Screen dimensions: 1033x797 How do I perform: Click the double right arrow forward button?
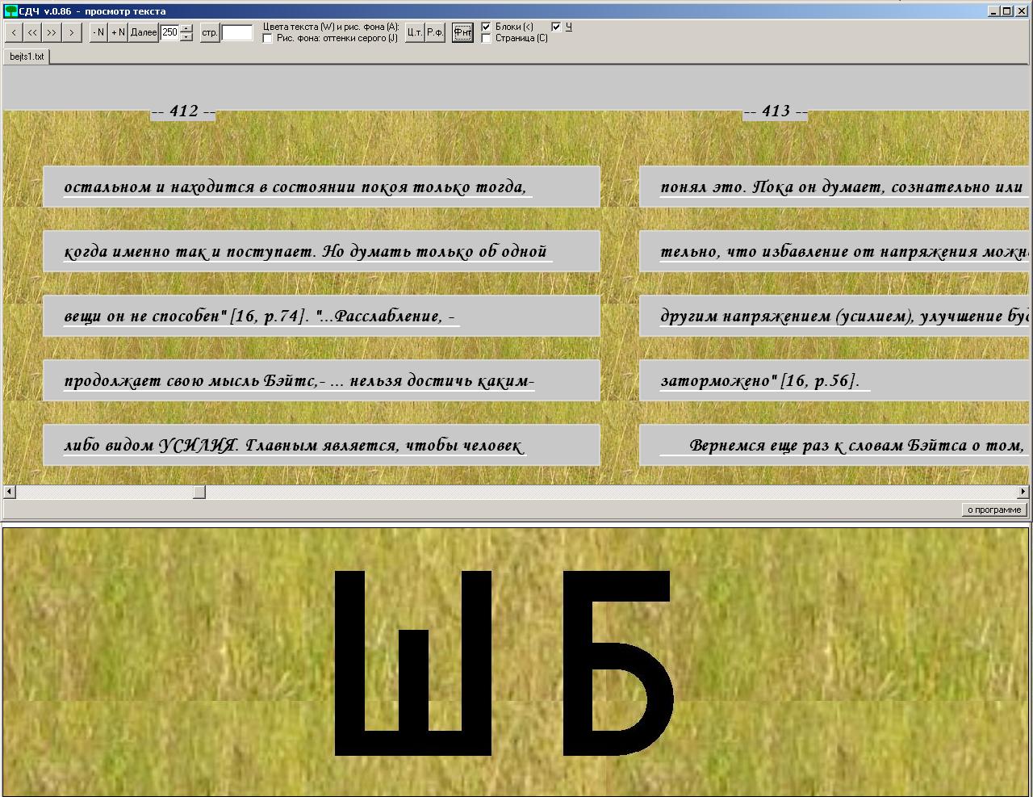52,32
